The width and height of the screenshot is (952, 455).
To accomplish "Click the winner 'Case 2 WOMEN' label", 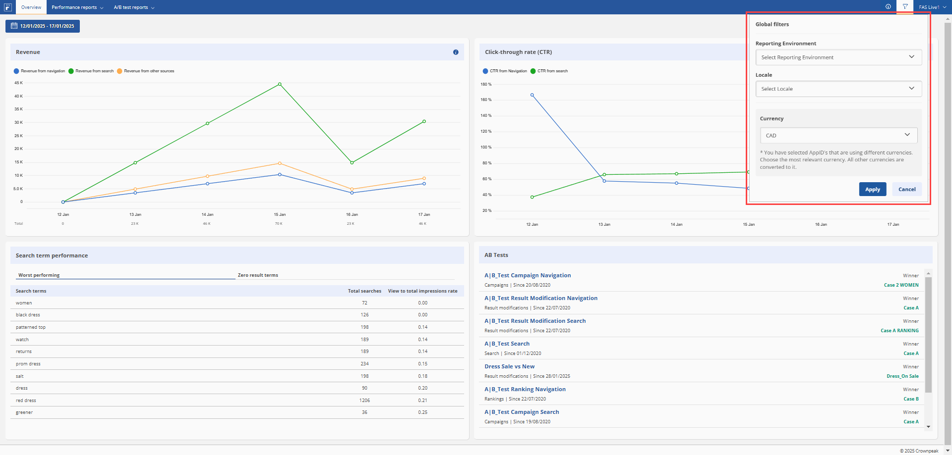I will [x=901, y=285].
